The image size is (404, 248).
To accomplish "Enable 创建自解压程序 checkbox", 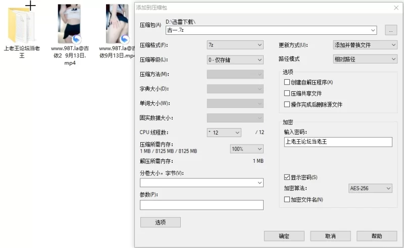I will click(287, 82).
